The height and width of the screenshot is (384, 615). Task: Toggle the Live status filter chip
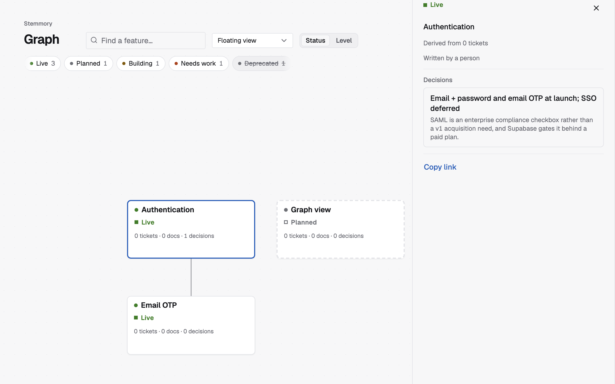point(43,63)
